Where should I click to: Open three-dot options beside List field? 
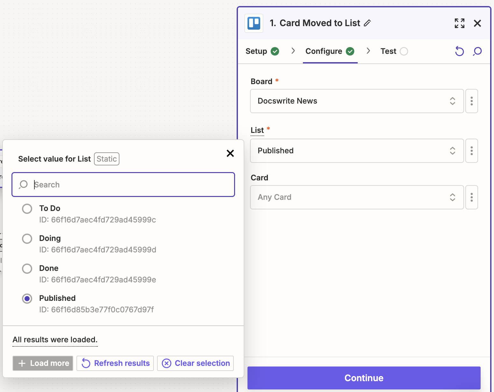[x=471, y=151]
